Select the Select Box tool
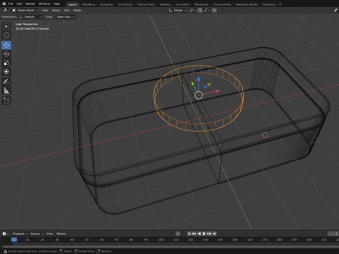Screen dimensions: 339x254 [6, 26]
